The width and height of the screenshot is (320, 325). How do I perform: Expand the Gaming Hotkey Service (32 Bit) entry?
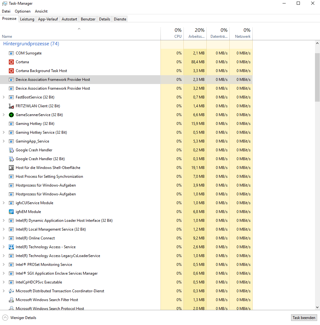3,132
